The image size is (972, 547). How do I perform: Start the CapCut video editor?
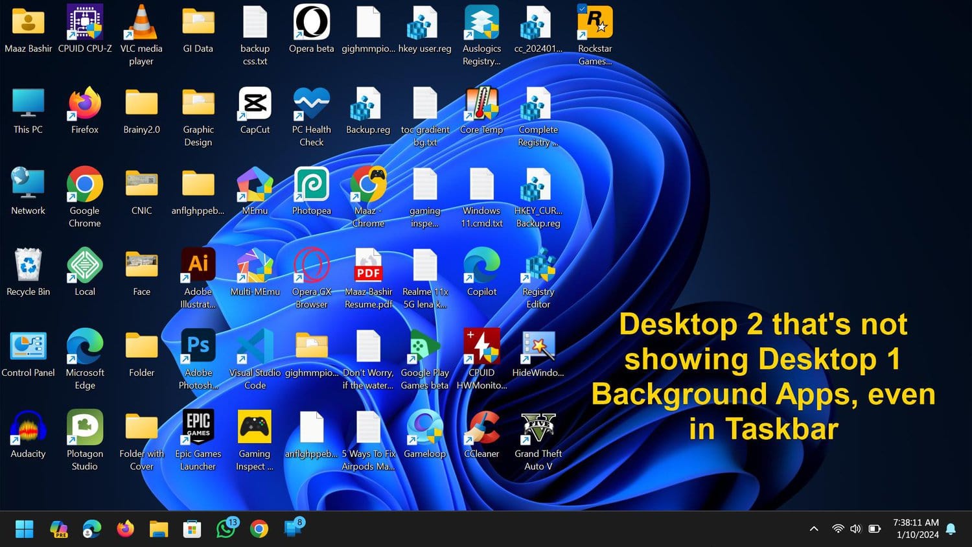point(255,104)
